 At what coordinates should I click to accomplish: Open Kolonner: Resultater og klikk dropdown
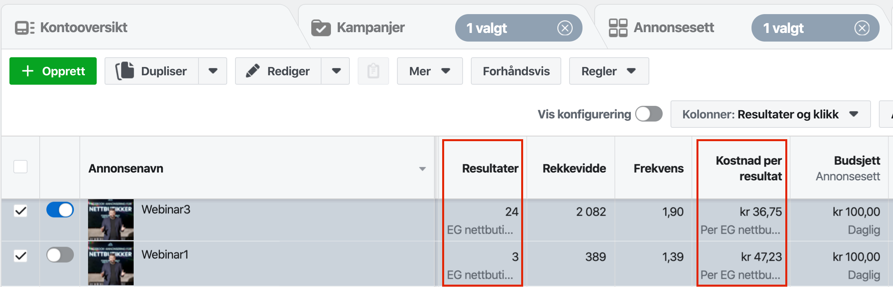(x=770, y=114)
